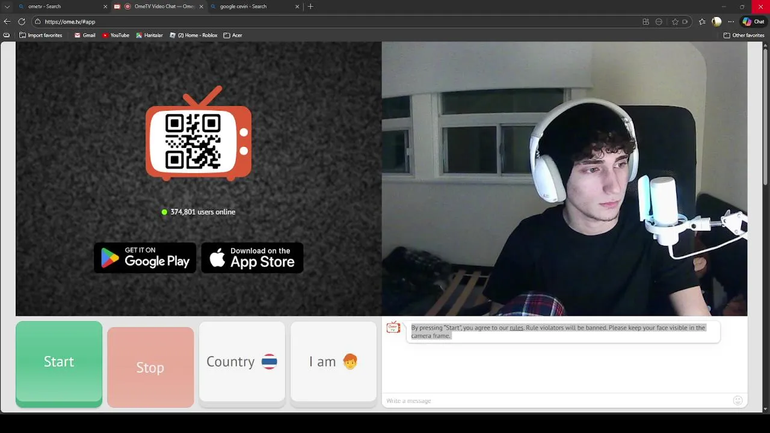Restore down the browser window
770x433 pixels.
pos(742,7)
